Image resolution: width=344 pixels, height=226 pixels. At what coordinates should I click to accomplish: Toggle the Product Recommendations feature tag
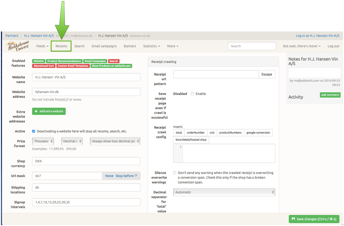pyautogui.click(x=64, y=61)
